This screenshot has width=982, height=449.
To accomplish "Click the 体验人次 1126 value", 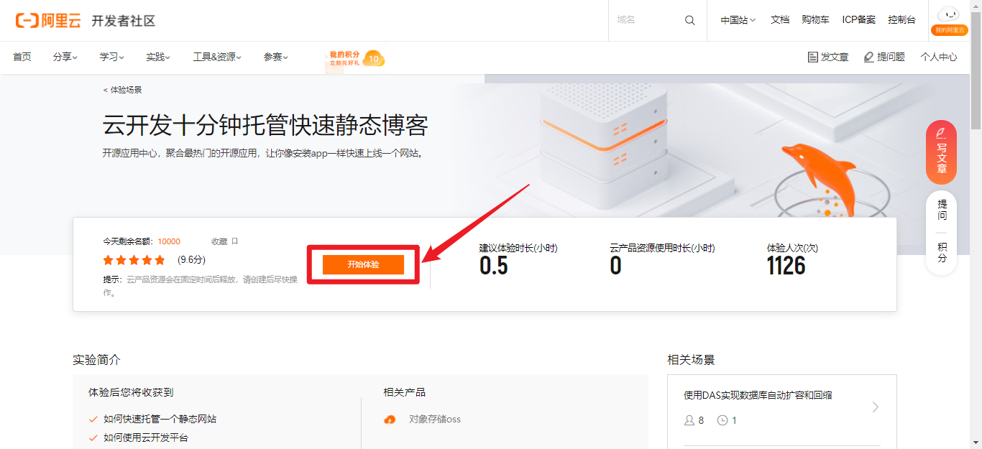I will click(x=786, y=266).
